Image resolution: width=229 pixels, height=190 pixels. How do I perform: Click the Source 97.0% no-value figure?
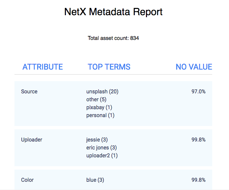[198, 92]
